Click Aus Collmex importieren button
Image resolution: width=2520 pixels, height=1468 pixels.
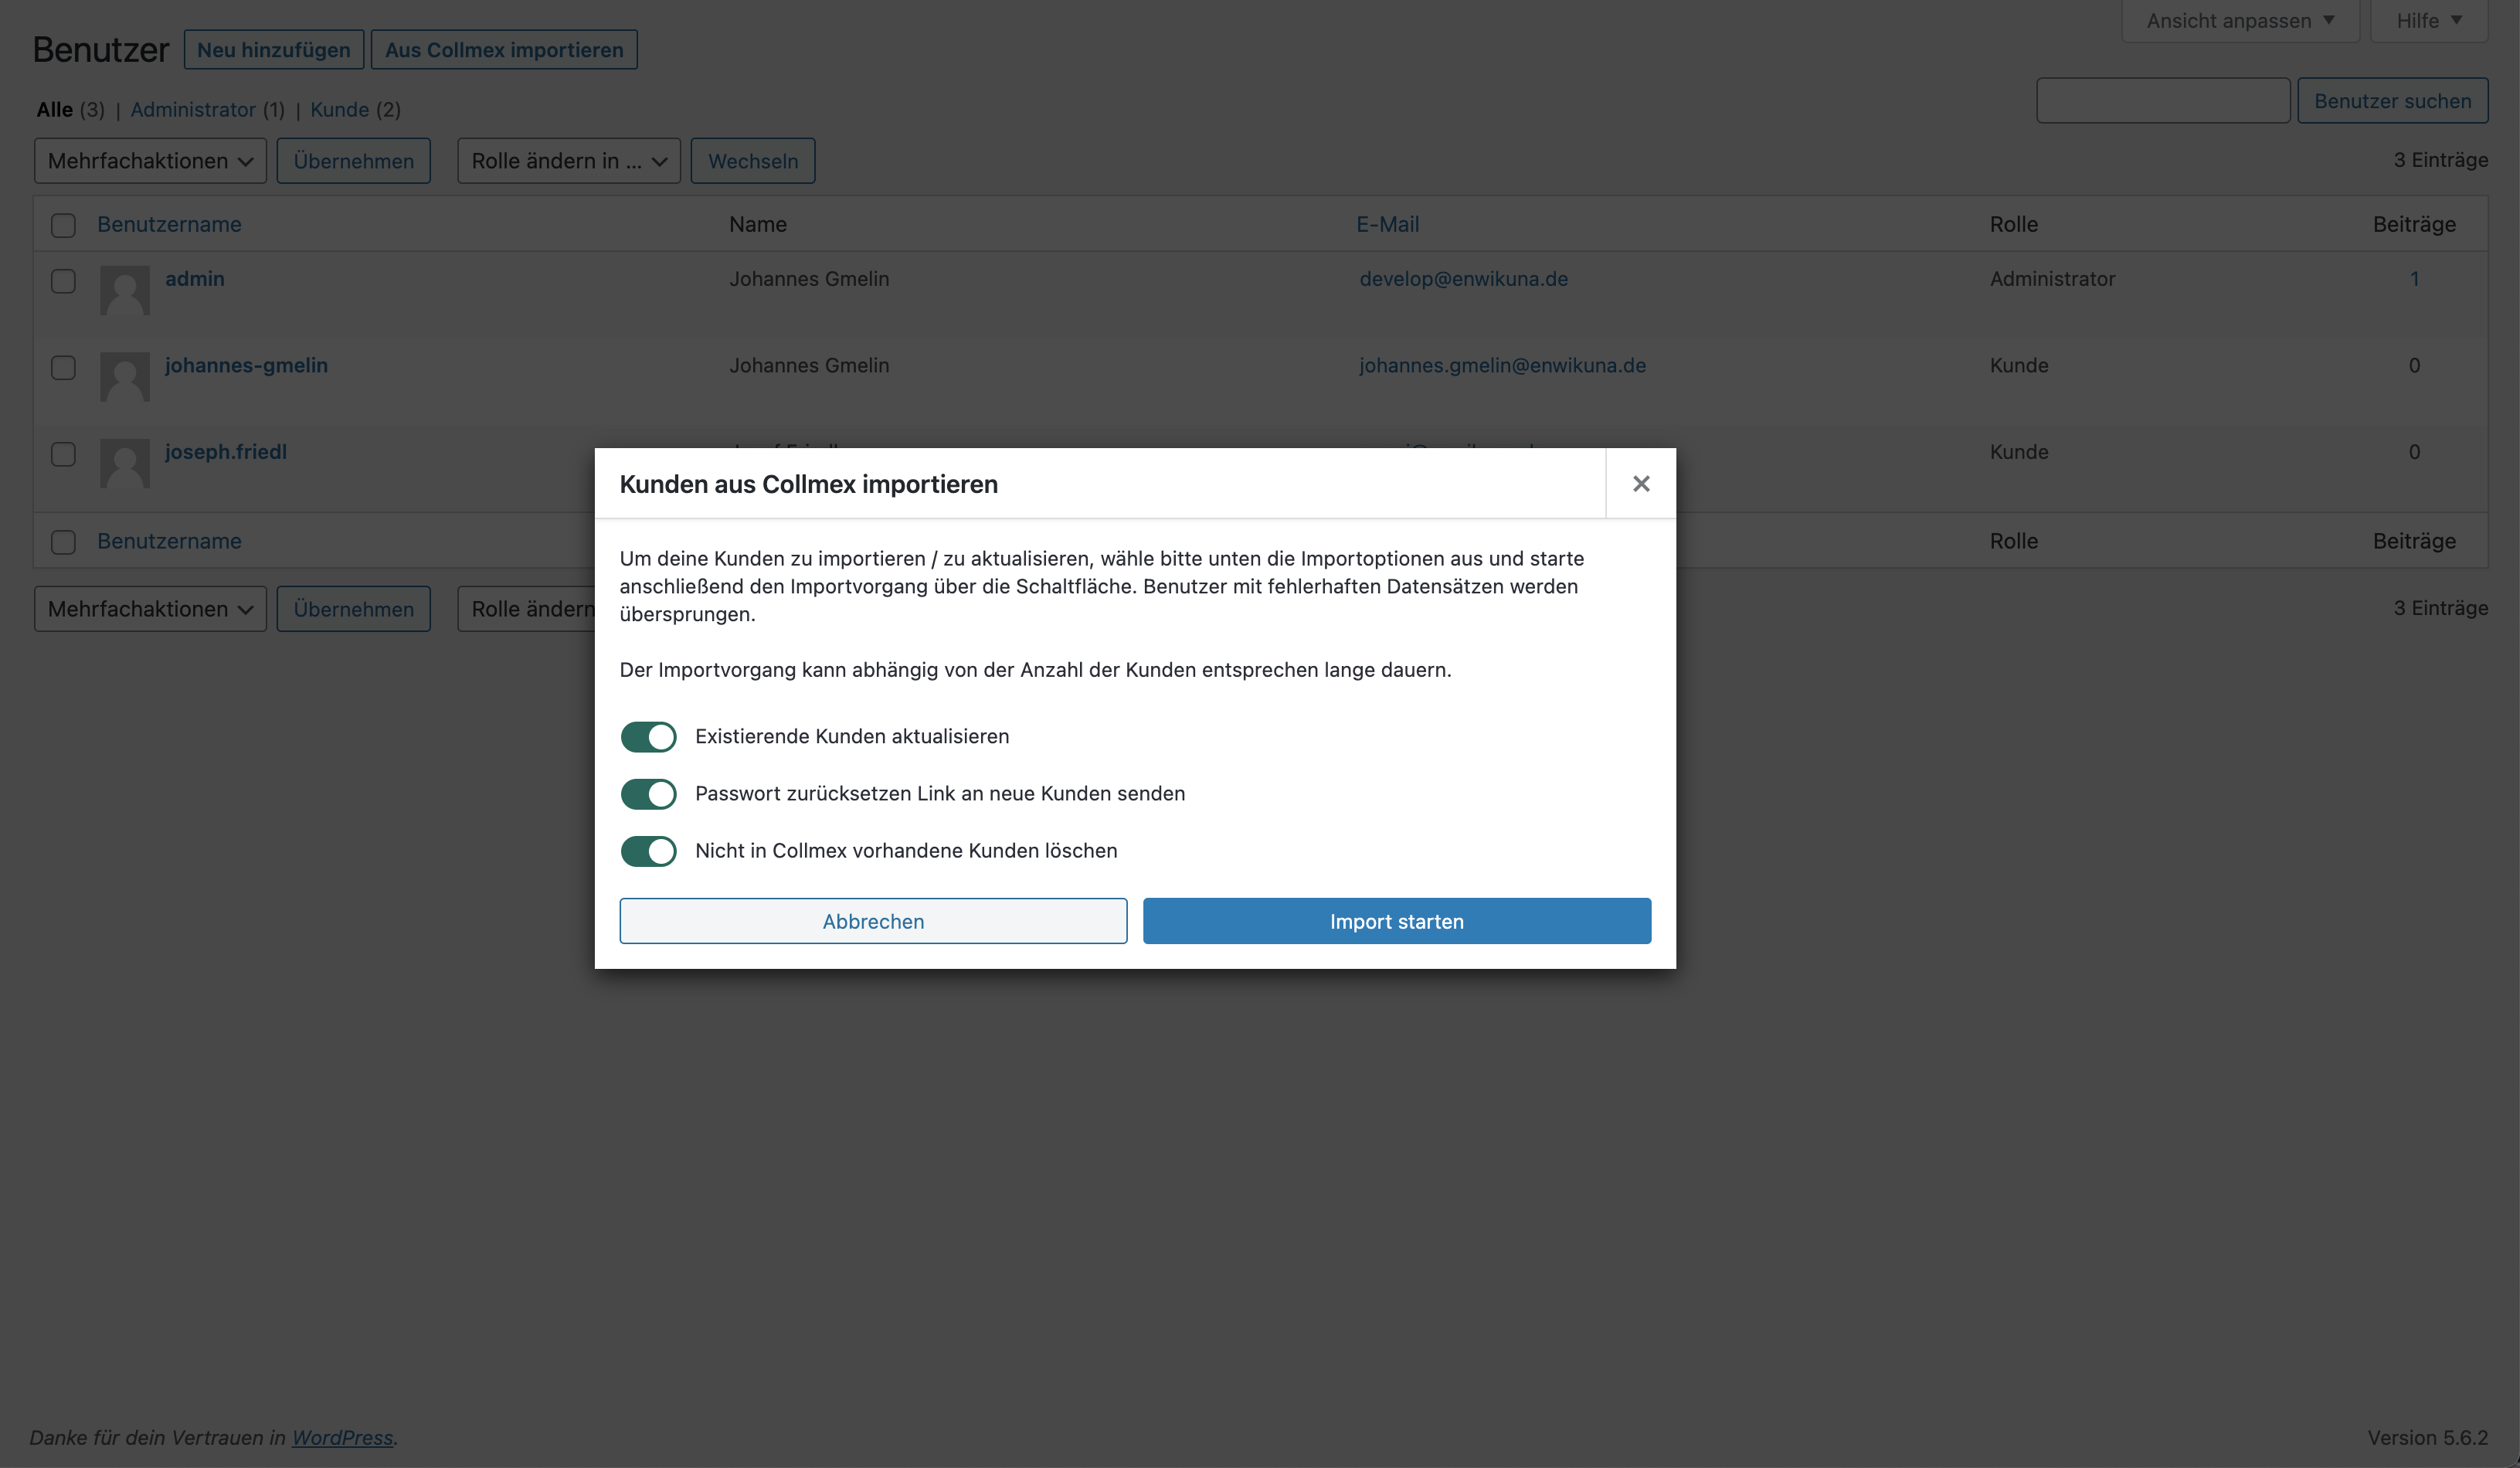504,50
